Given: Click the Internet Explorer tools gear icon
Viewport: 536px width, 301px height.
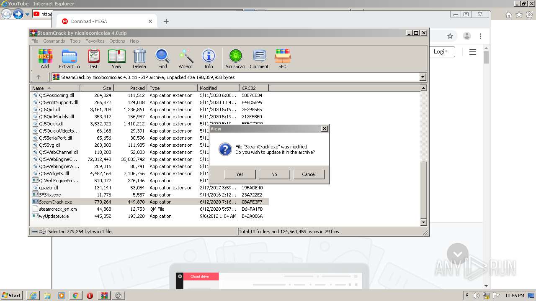Looking at the screenshot, I should (530, 15).
